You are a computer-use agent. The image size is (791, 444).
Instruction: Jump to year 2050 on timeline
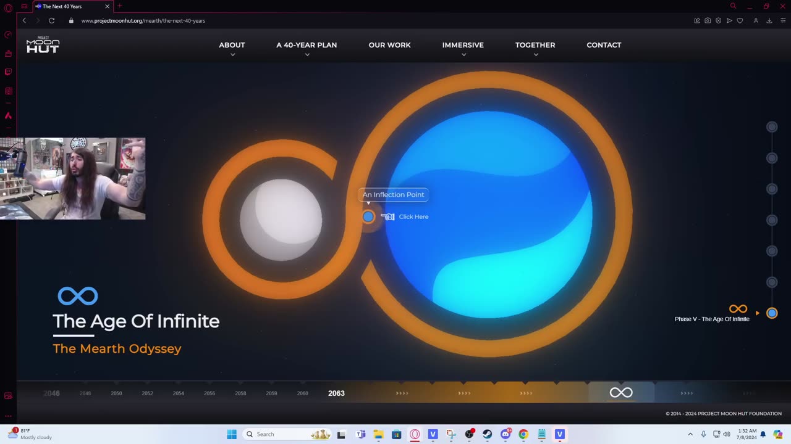(x=116, y=393)
